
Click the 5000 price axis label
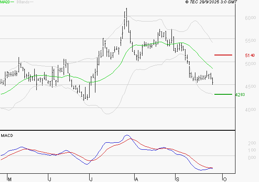[x=250, y=64]
